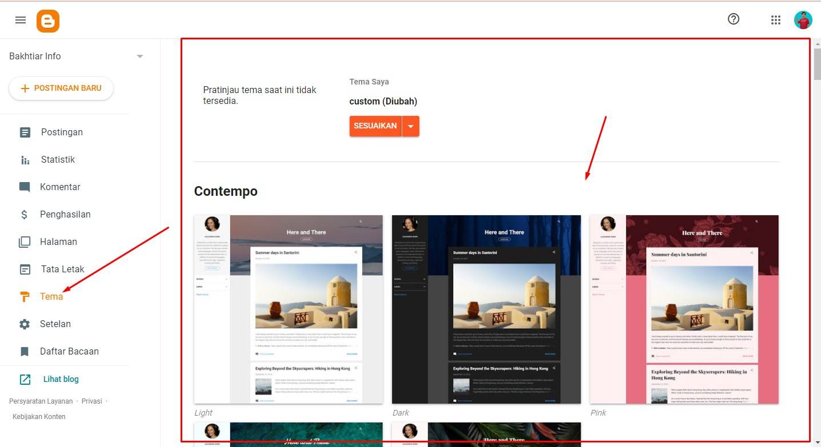Expand the Bakhtiar Info blog selector
The width and height of the screenshot is (821, 447).
tap(140, 57)
